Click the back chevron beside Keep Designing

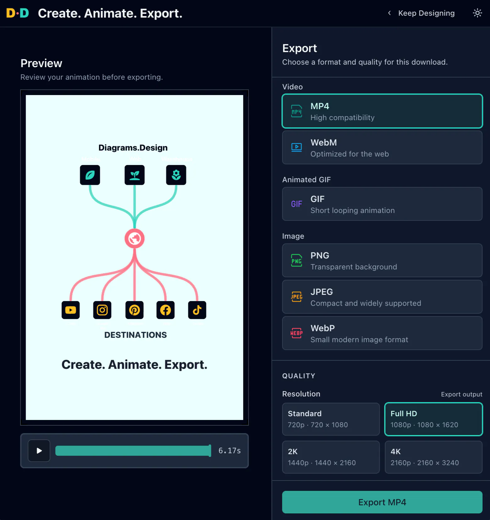(x=389, y=13)
